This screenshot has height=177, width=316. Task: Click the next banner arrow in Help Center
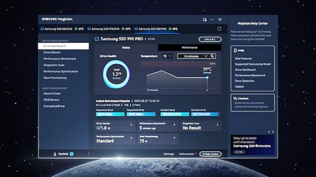coord(273,132)
